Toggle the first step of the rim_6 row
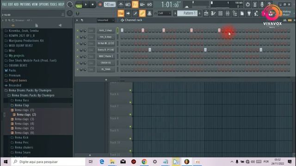This screenshot has width=296, height=166. pyautogui.click(x=122, y=37)
